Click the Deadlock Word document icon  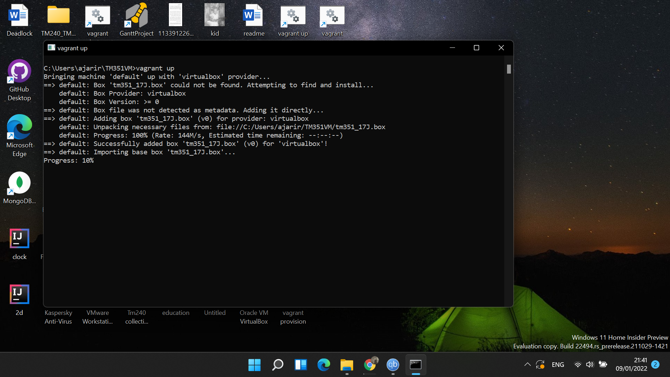20,16
